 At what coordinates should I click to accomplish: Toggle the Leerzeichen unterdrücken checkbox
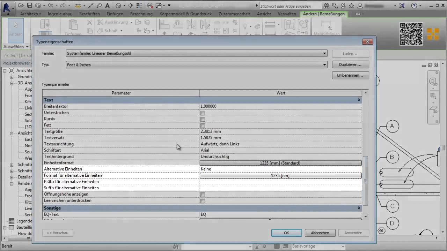coord(203,201)
